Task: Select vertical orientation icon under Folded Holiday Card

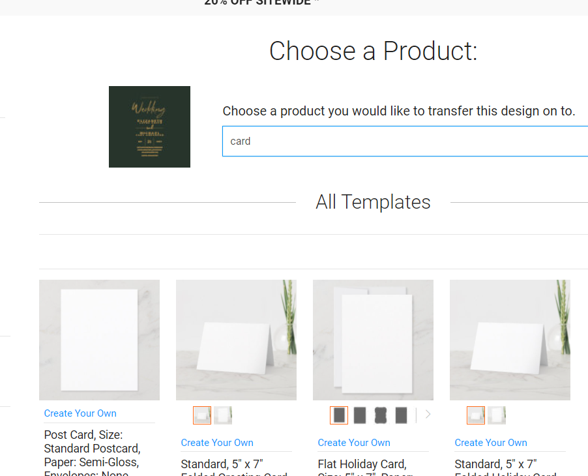Action: click(497, 415)
